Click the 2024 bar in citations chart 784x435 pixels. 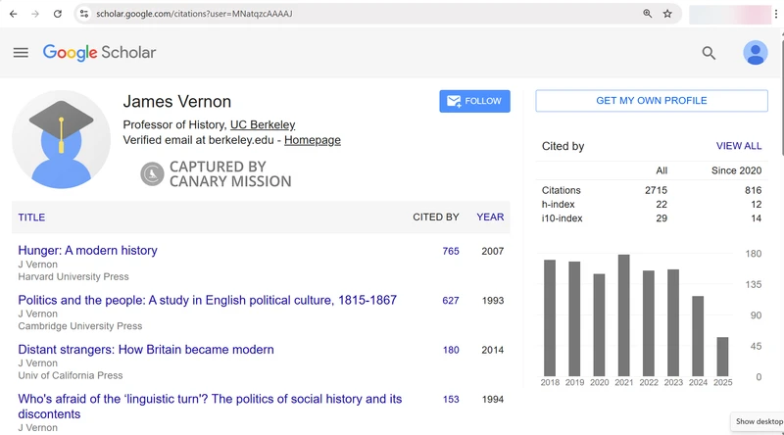pyautogui.click(x=698, y=336)
